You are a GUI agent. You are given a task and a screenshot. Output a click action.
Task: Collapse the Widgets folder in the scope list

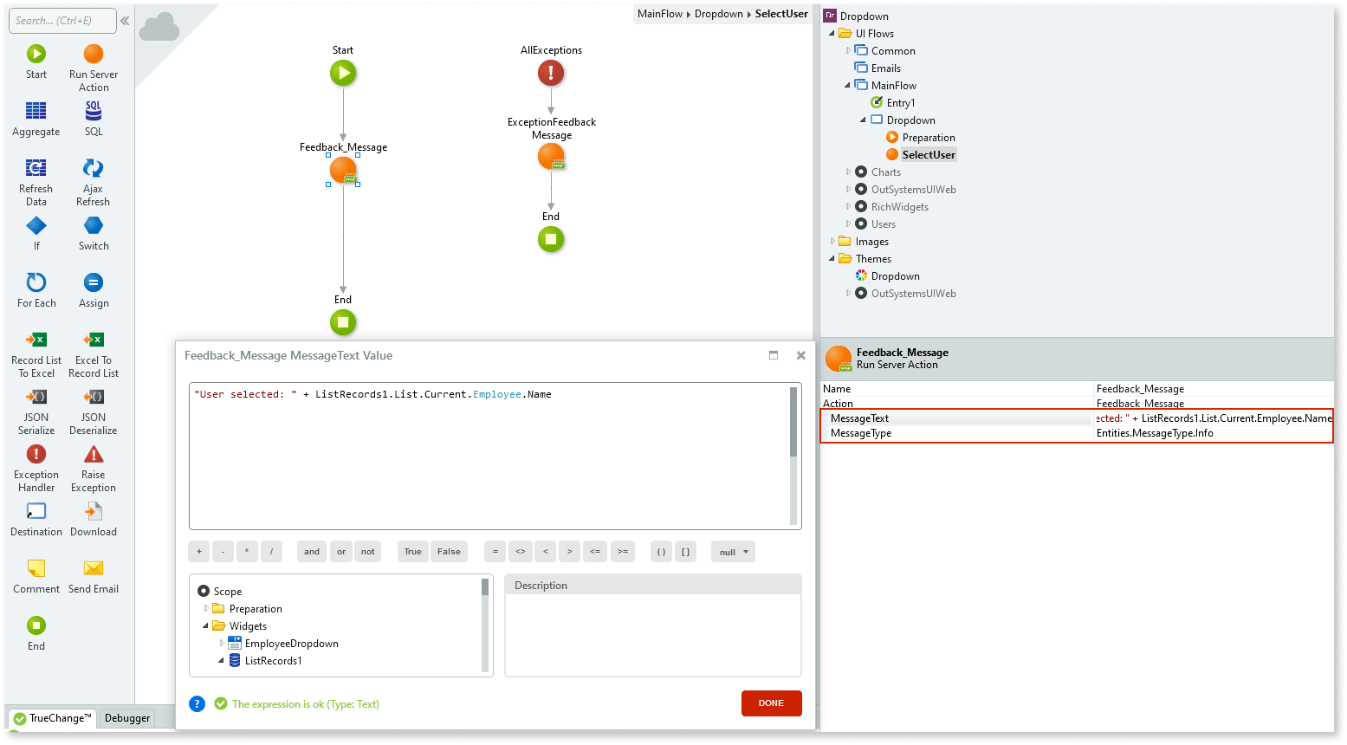205,625
